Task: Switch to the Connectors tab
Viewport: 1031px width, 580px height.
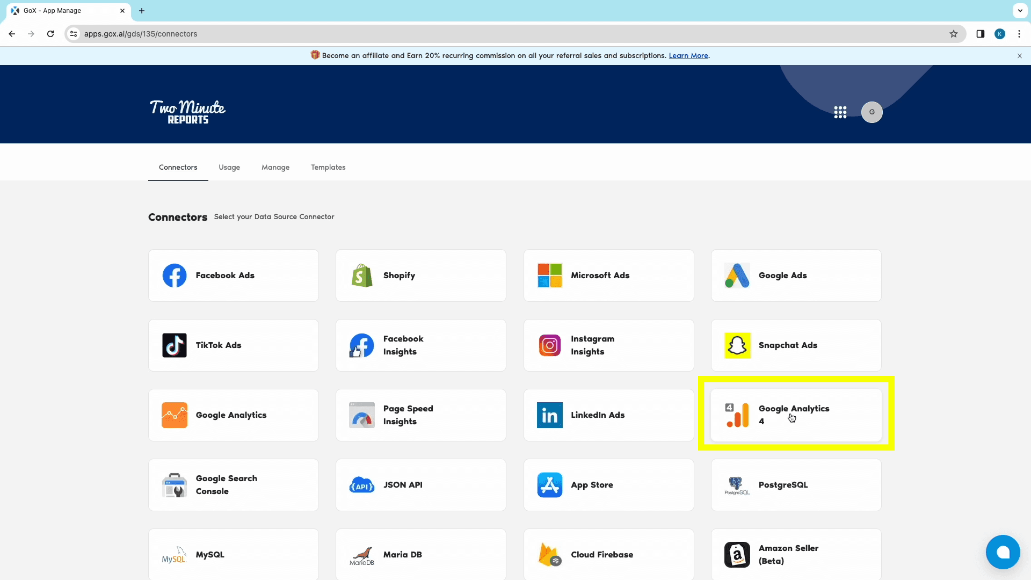Action: click(178, 168)
